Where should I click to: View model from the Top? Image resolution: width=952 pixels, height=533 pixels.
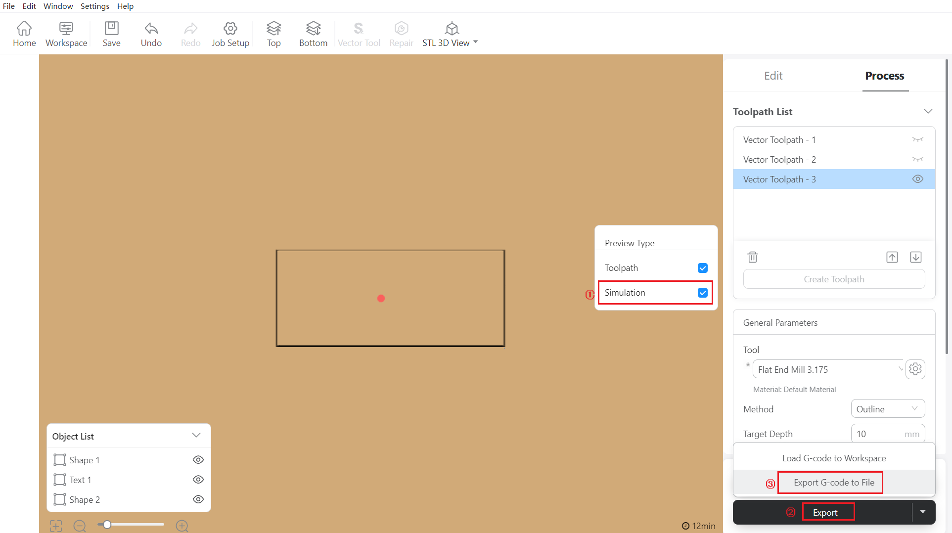point(273,33)
